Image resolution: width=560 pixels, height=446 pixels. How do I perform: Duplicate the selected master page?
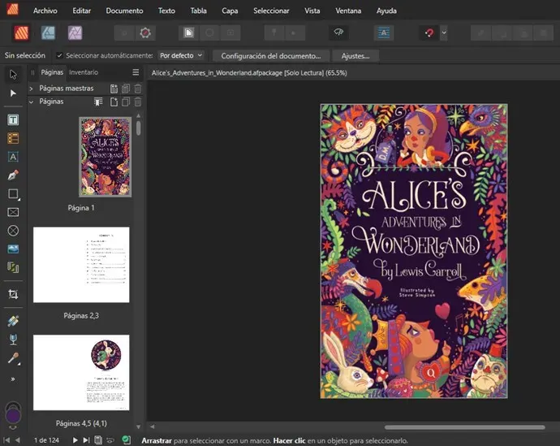(126, 89)
